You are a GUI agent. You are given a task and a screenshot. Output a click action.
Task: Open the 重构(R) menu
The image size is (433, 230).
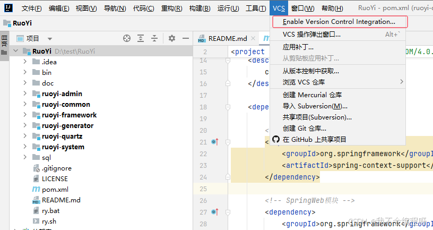click(172, 8)
